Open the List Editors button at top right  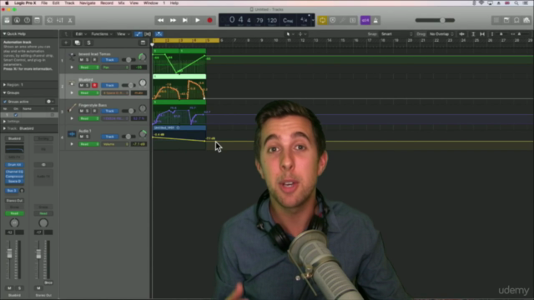[496, 20]
